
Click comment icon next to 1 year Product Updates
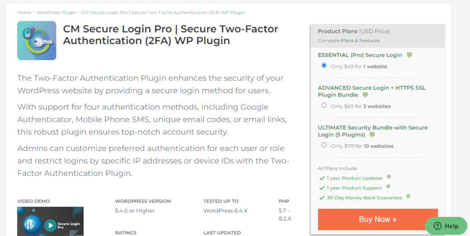389,177
